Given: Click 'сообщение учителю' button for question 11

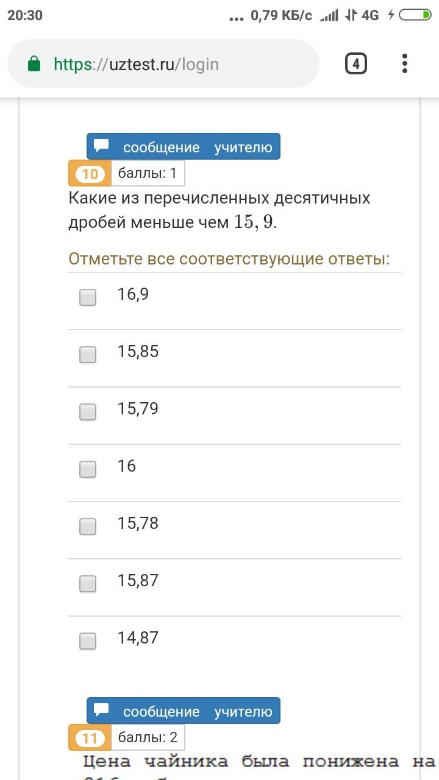Looking at the screenshot, I should tap(184, 711).
